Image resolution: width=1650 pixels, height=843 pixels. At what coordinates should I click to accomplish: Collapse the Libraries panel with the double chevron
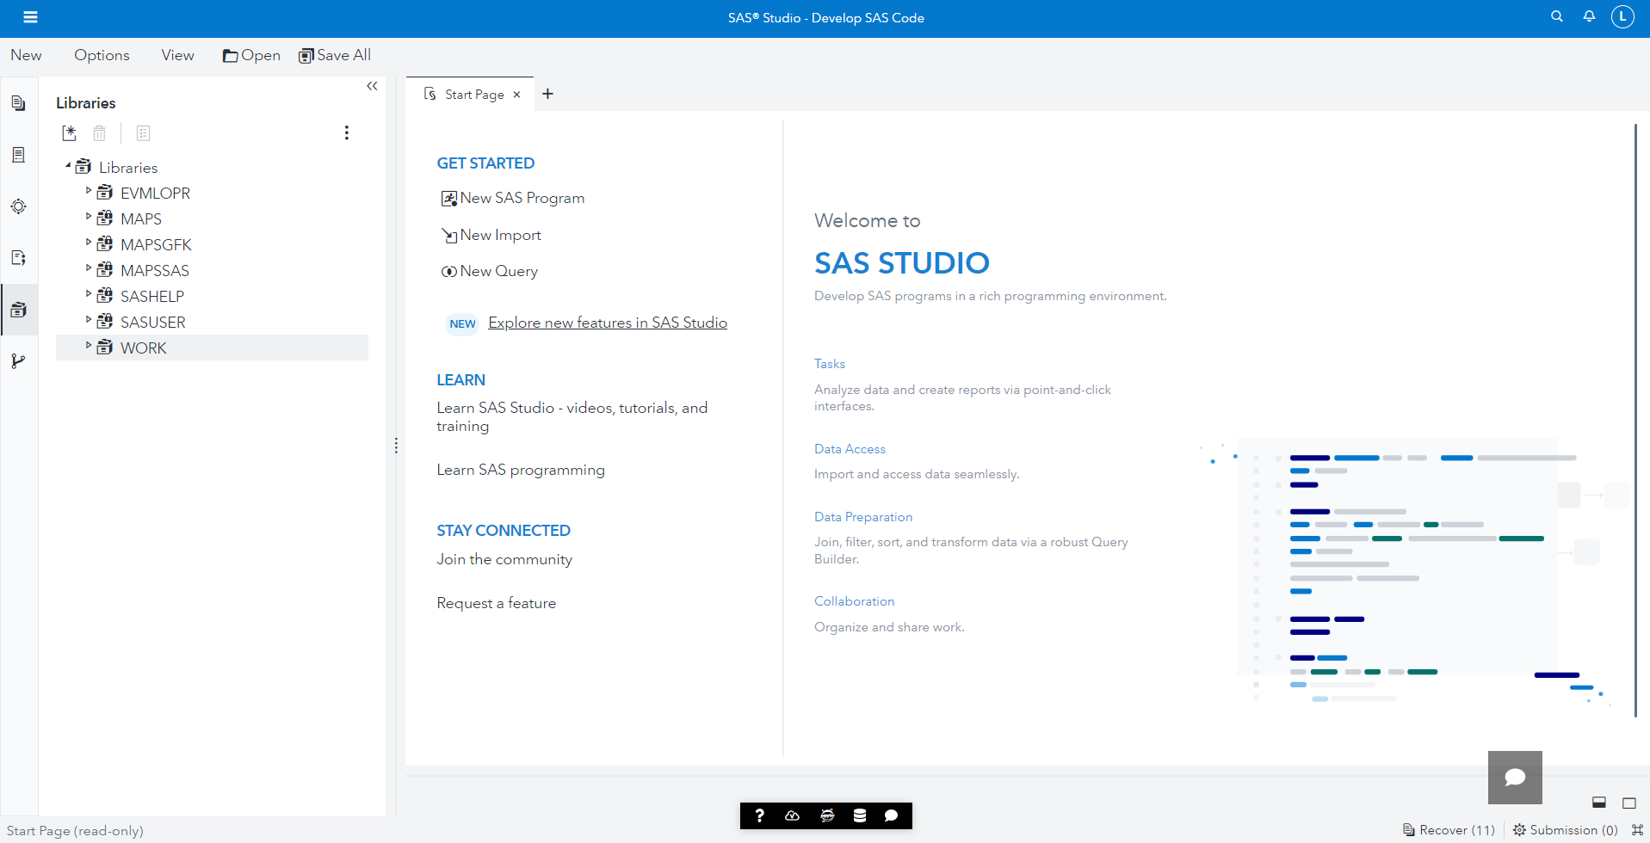click(x=373, y=86)
